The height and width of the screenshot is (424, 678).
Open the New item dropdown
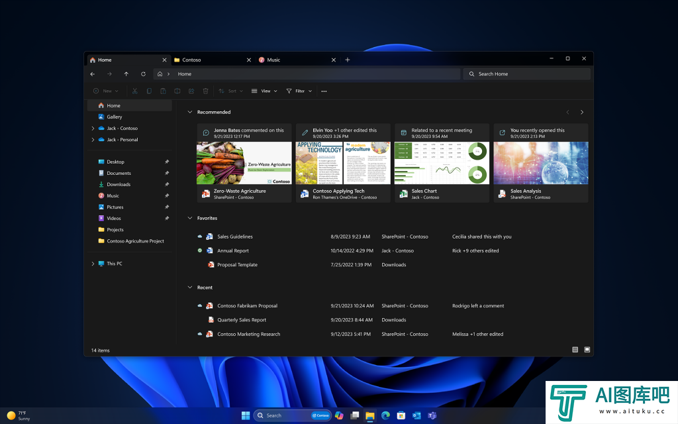[x=106, y=91]
